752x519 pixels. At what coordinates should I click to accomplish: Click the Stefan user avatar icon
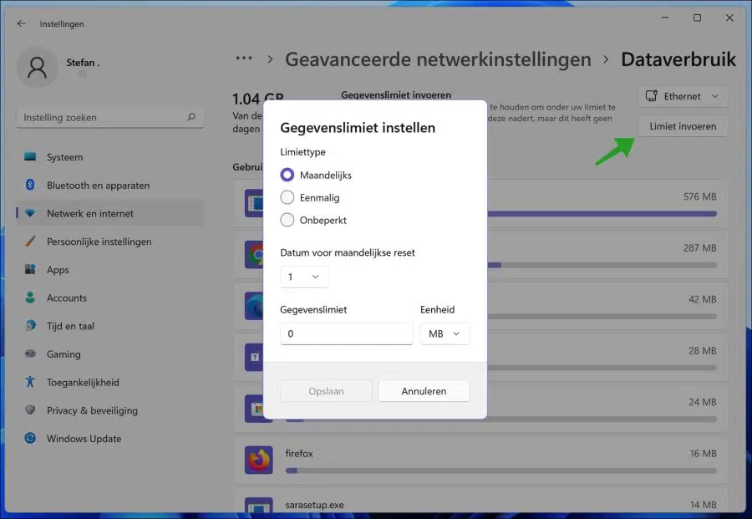[x=37, y=67]
